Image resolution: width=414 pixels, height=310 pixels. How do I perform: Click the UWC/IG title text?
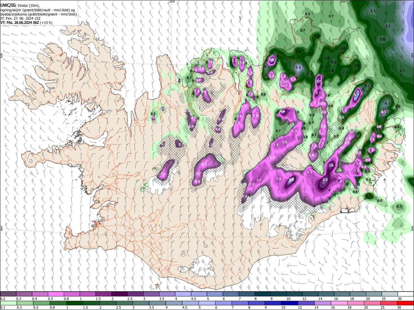(8, 5)
